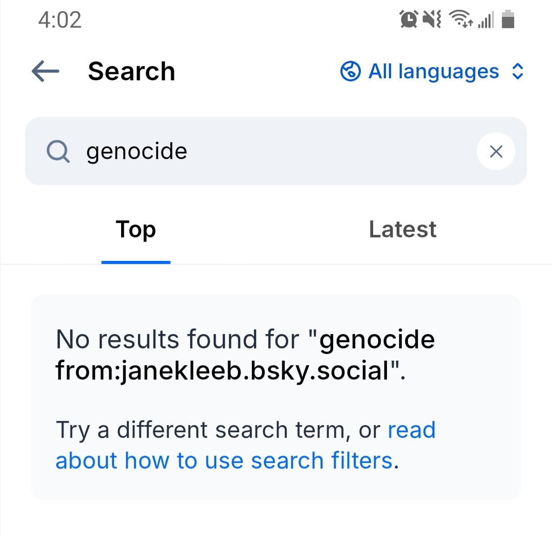Tap the battery icon in status bar
The height and width of the screenshot is (535, 552).
click(x=508, y=20)
